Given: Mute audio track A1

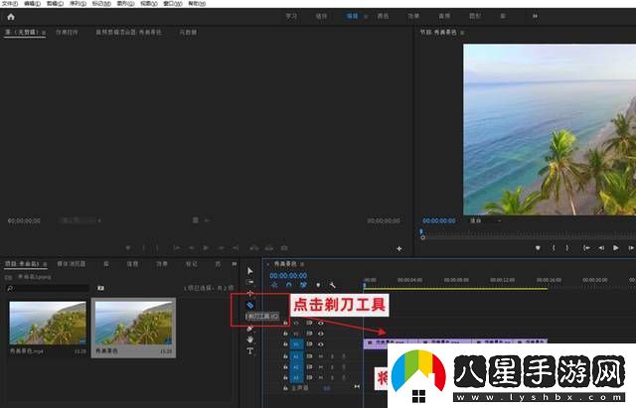Looking at the screenshot, I should tap(321, 356).
